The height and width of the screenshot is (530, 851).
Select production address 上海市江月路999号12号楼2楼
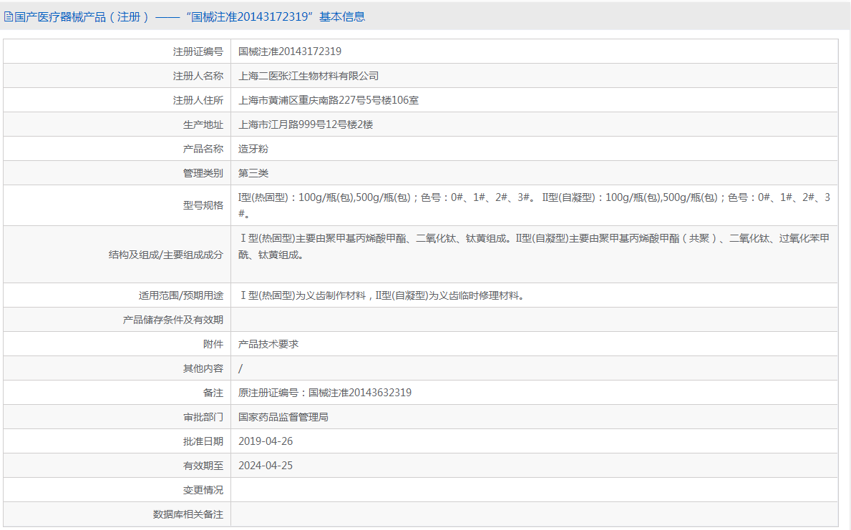[306, 124]
